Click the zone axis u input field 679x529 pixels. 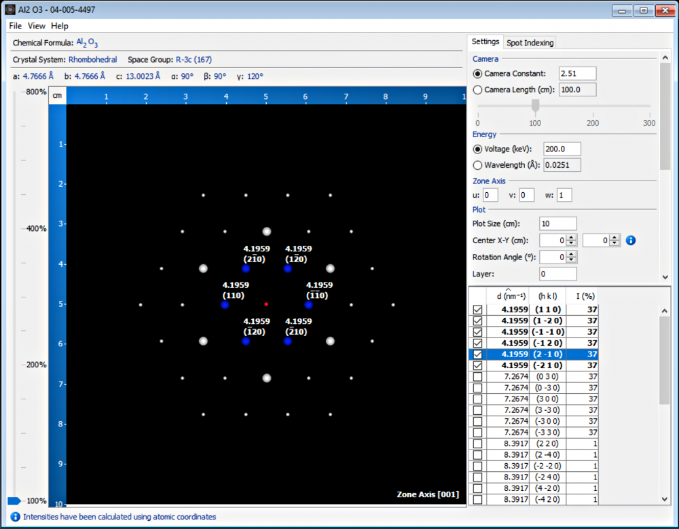(490, 195)
